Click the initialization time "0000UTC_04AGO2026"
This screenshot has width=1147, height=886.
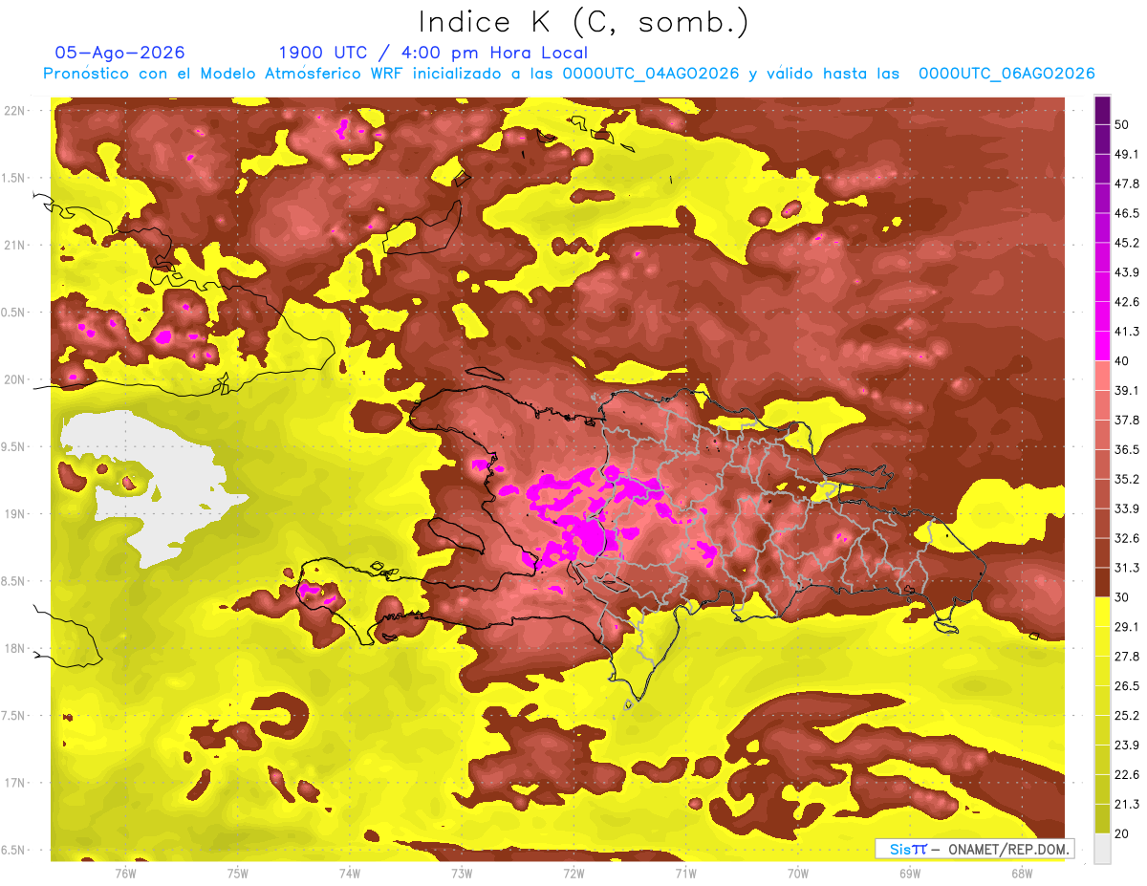[651, 74]
